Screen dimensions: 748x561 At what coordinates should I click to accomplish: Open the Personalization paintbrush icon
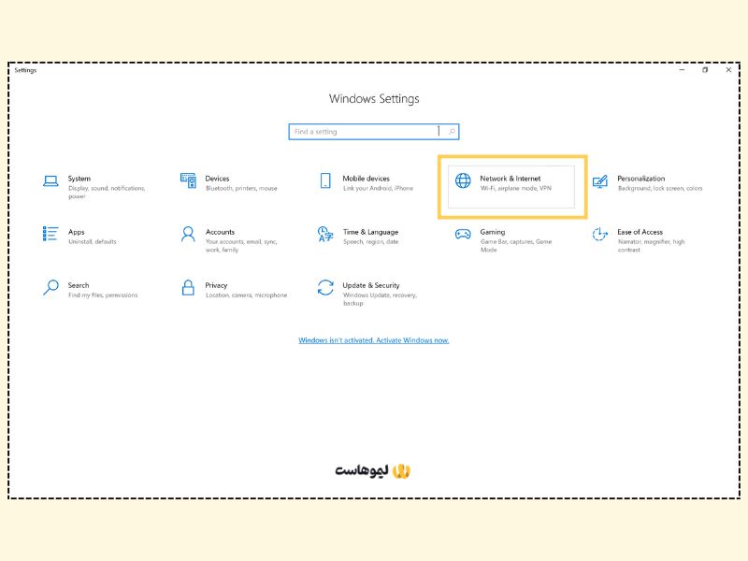[x=600, y=181]
